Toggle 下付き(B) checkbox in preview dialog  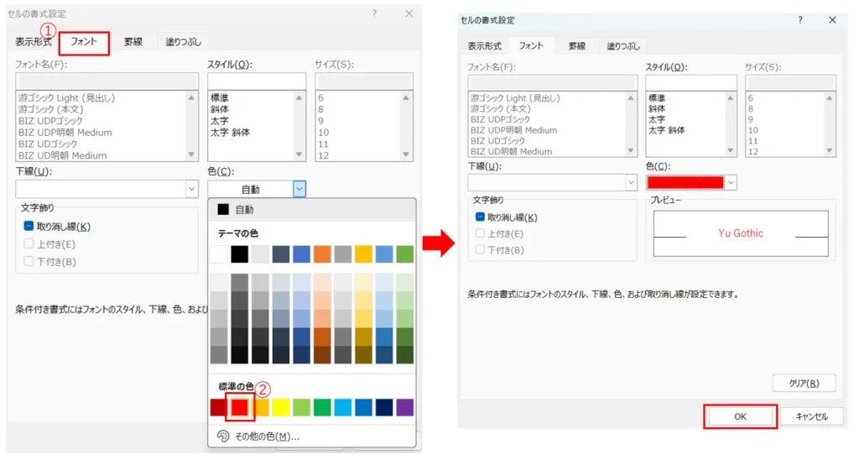(x=480, y=249)
